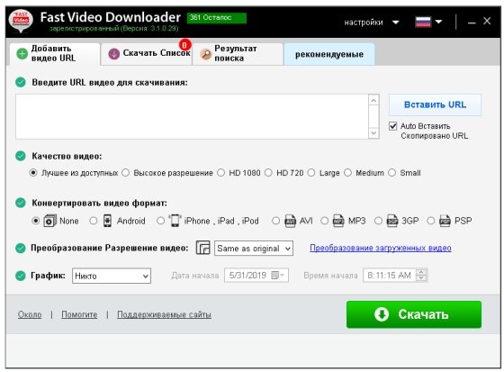This screenshot has height=372, width=504.
Task: Click the calendar icon in start date
Action: 275,275
